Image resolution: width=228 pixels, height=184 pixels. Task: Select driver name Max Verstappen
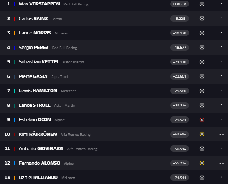pyautogui.click(x=39, y=4)
